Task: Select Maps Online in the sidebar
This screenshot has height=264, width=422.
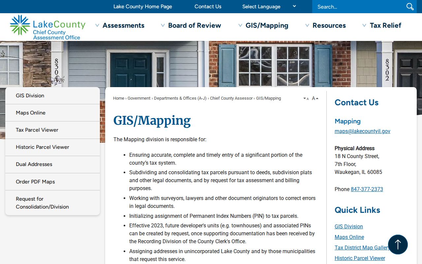Action: (52, 113)
